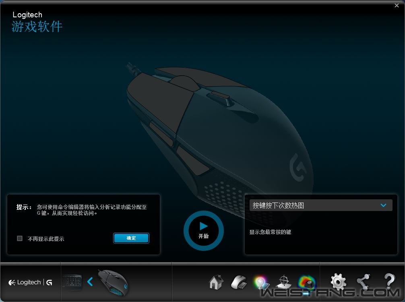Click the Logitech G logo
405x302 pixels.
click(x=31, y=282)
